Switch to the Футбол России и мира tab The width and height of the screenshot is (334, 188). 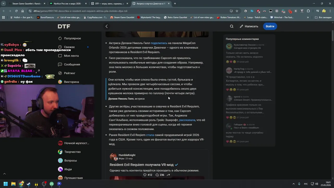pos(68,4)
